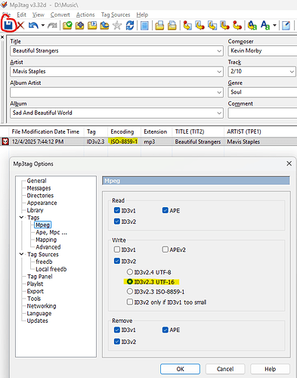
Task: Open the Help menu
Action: [142, 14]
